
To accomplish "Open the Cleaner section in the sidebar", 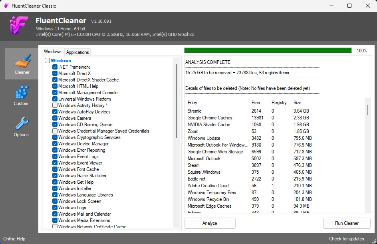I will tap(22, 64).
